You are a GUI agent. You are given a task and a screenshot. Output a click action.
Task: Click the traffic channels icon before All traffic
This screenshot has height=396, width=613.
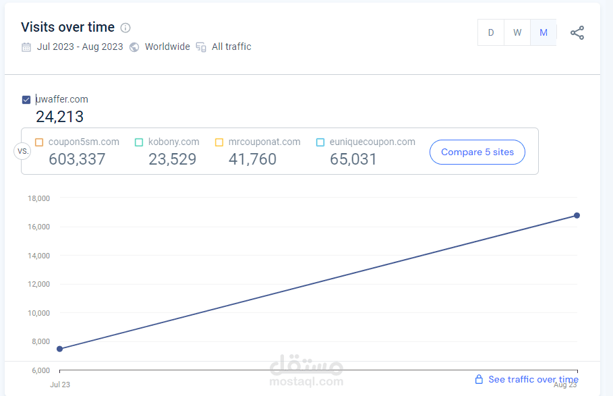(200, 47)
